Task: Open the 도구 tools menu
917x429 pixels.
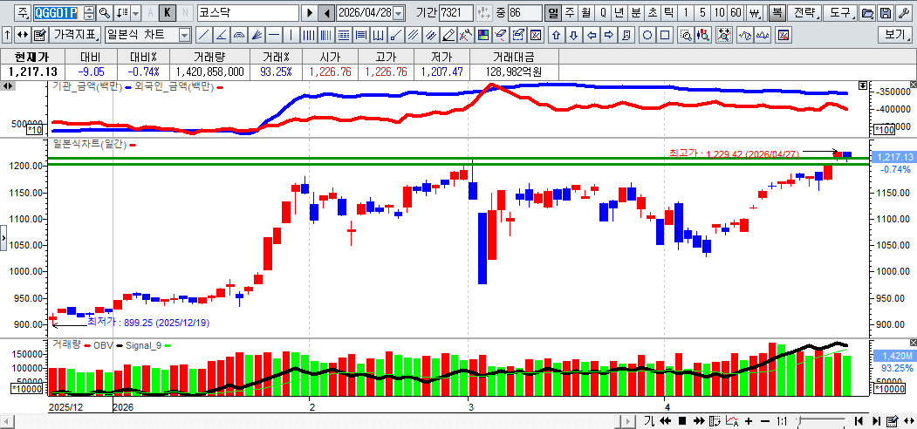Action: click(x=840, y=13)
